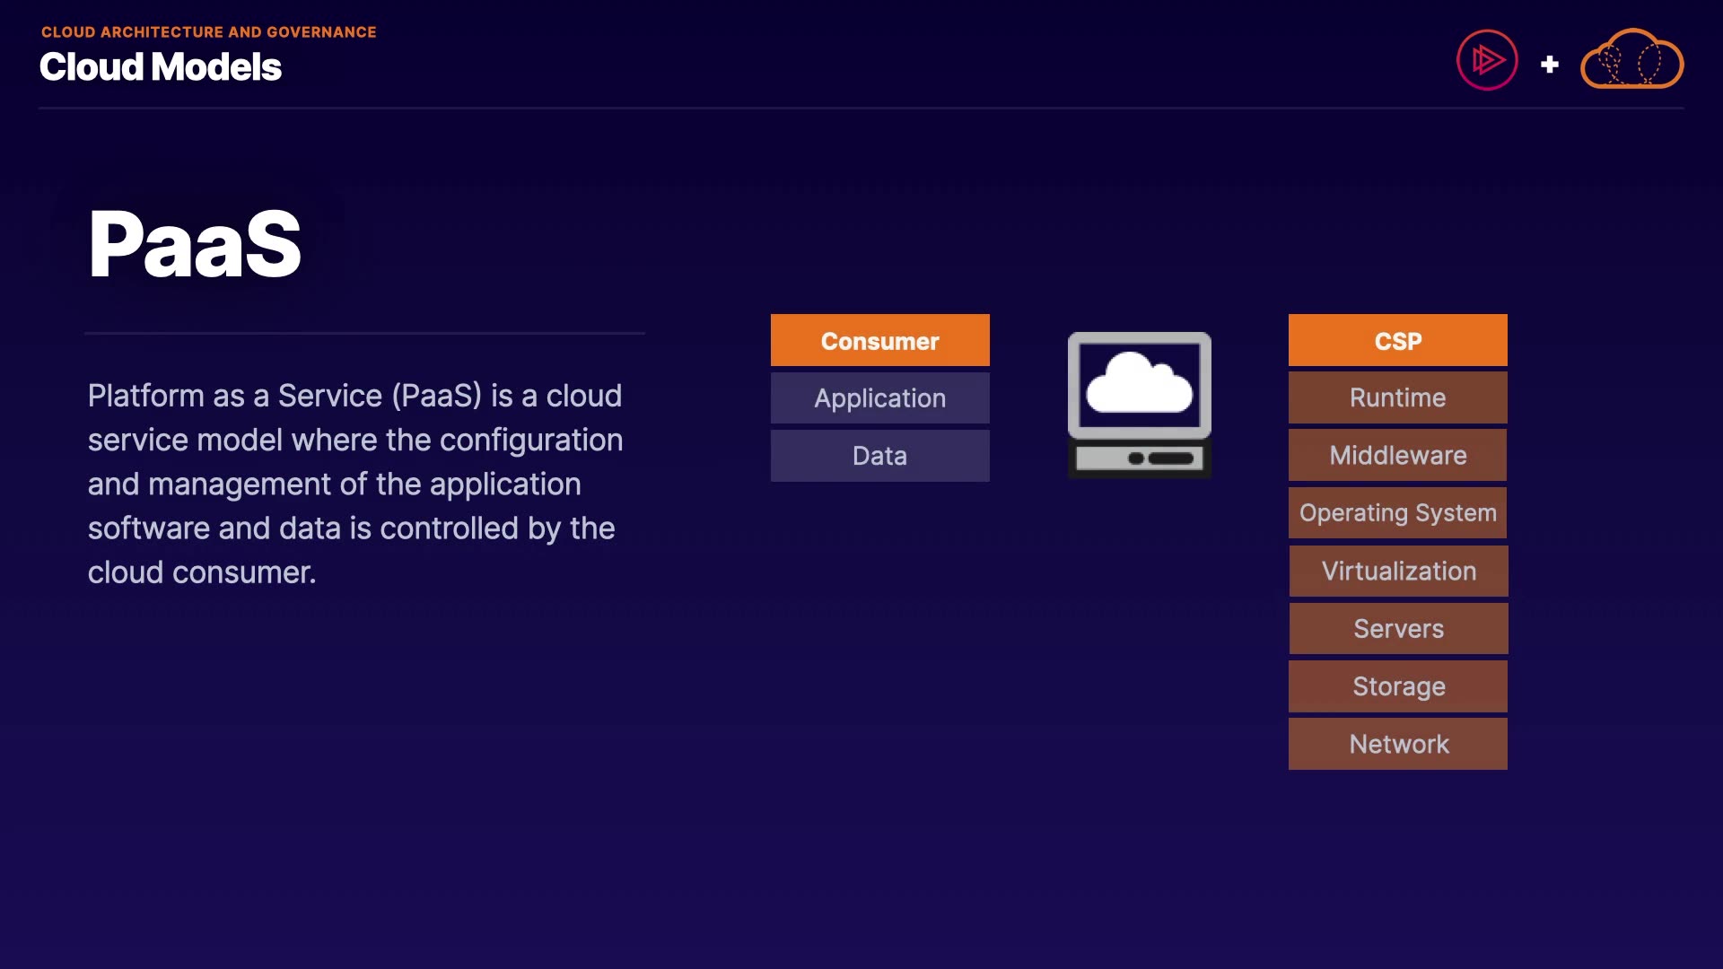
Task: Select the Storage layer box
Action: 1398,686
